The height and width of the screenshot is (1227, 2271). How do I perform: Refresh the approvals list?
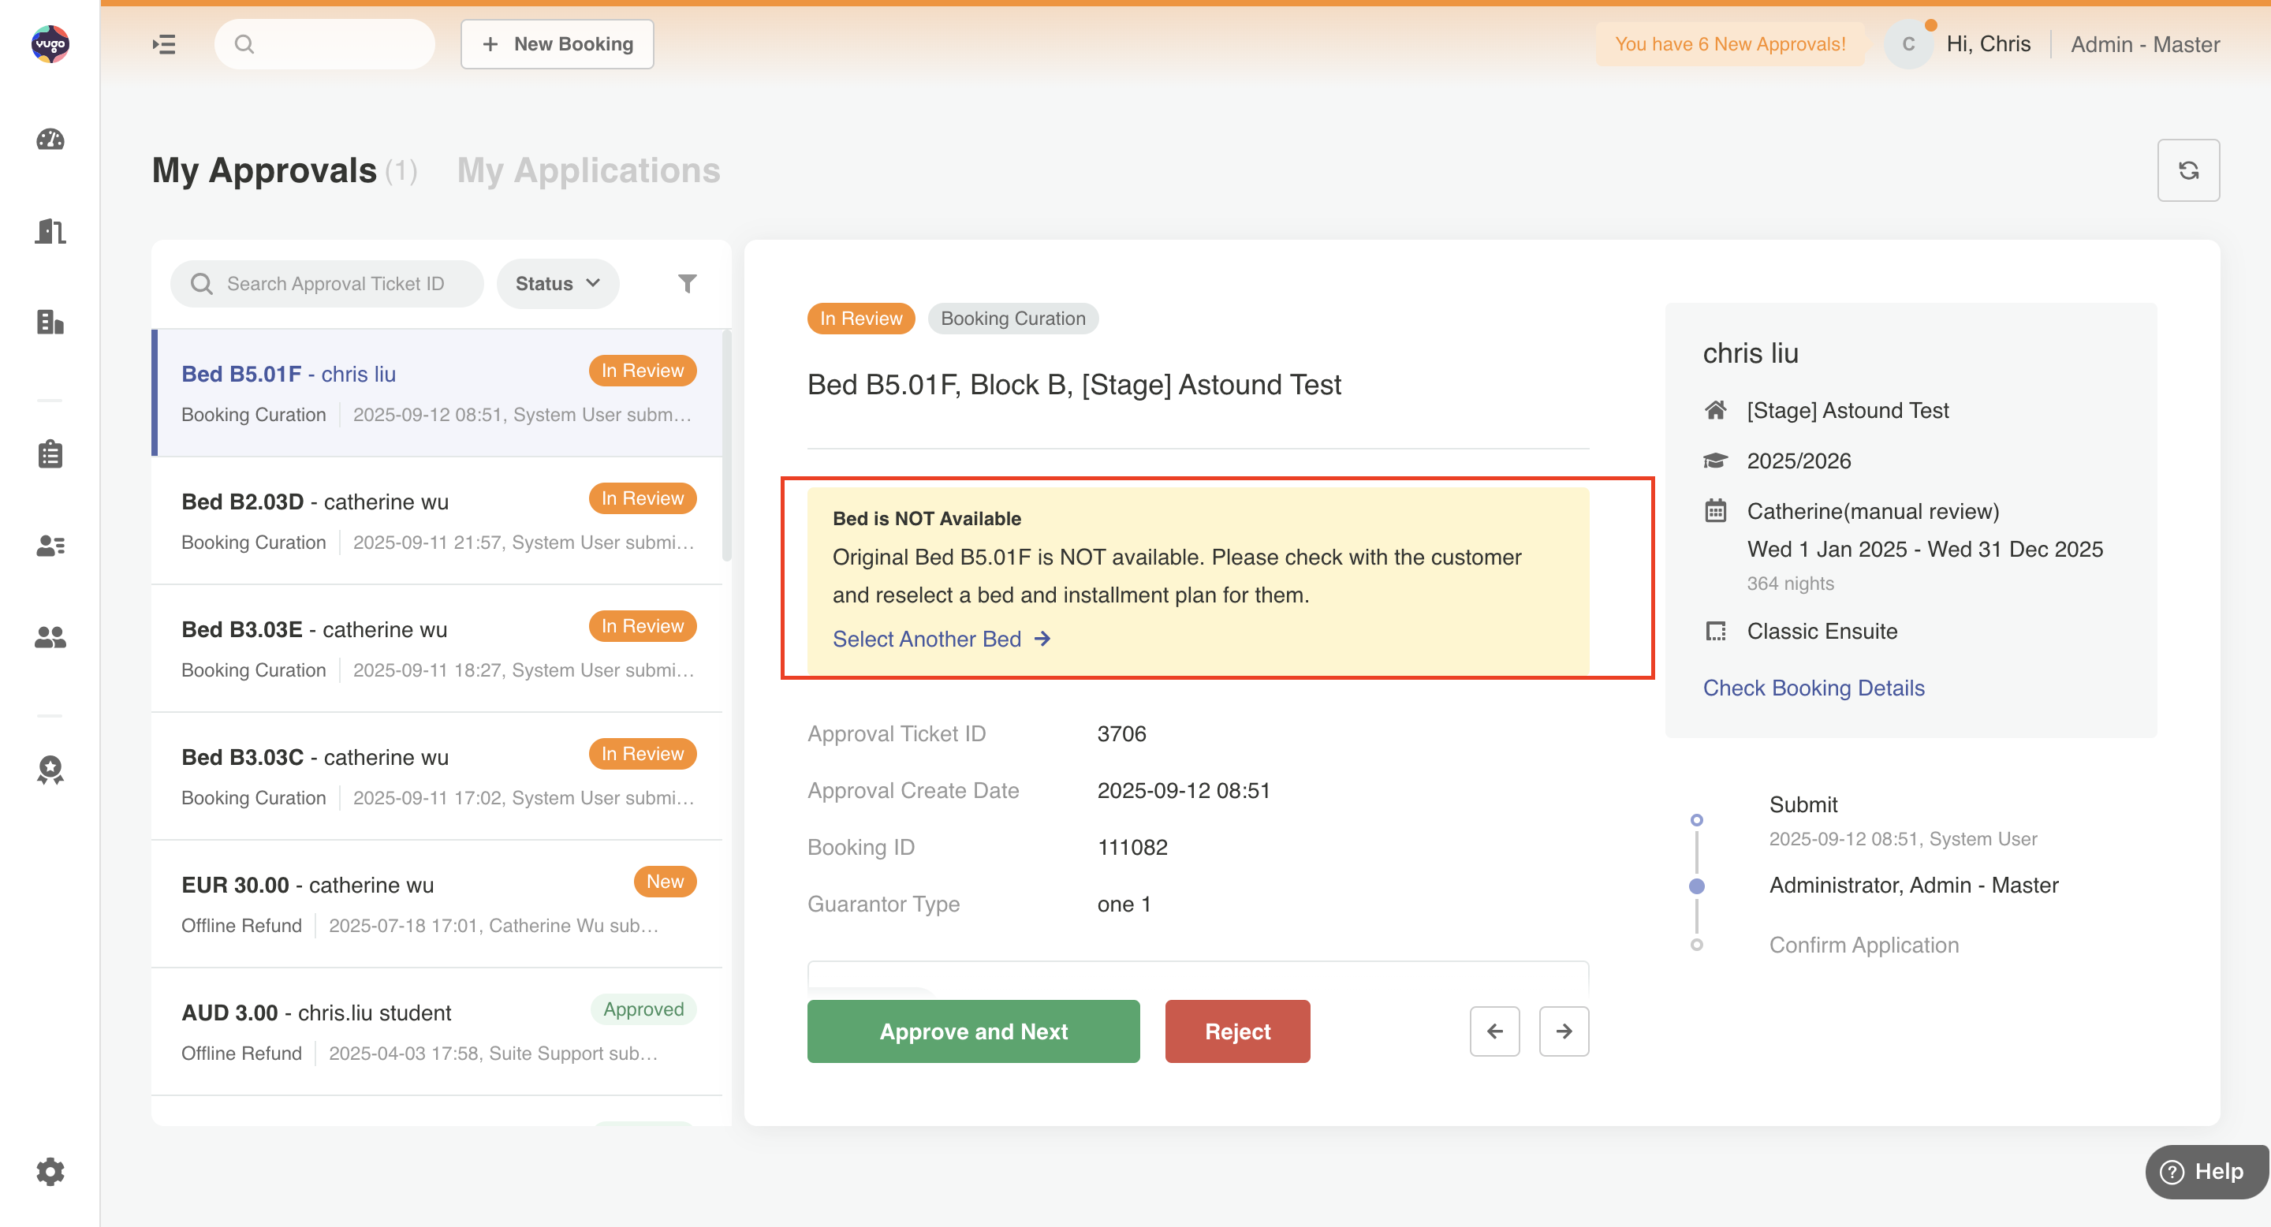[2187, 170]
